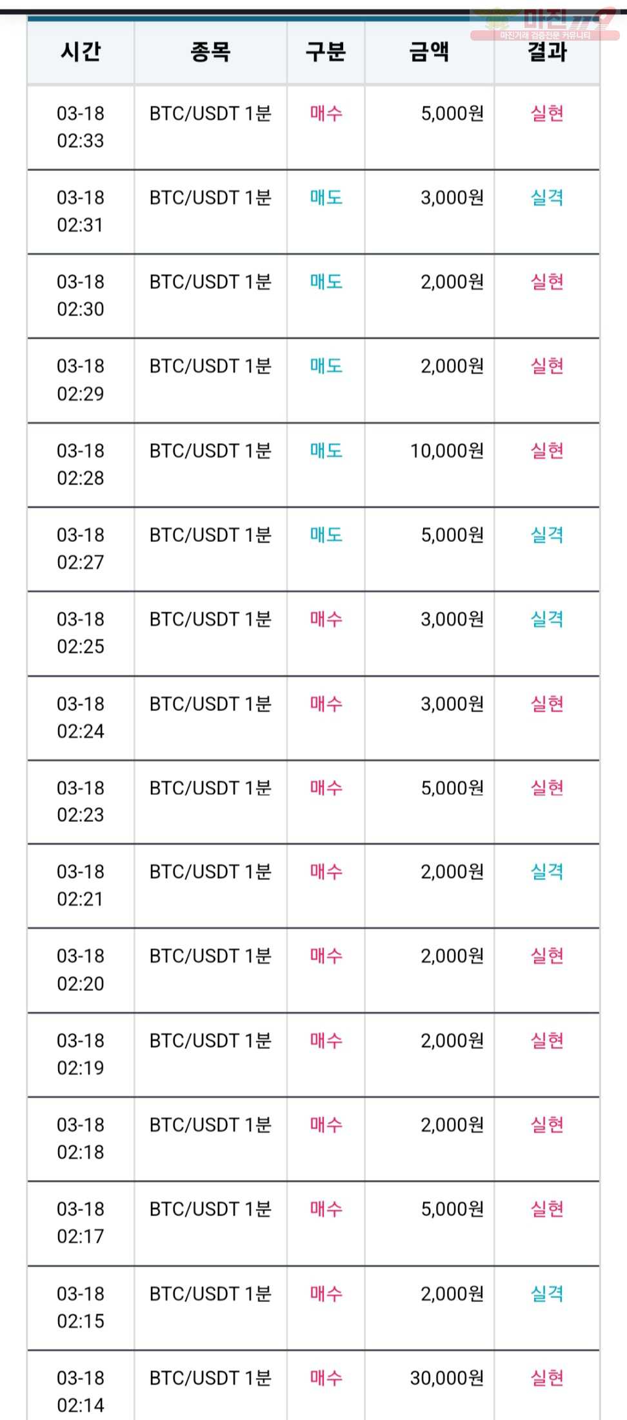Click BTC/USDT 1분 in the 02:17 row

pos(210,1209)
